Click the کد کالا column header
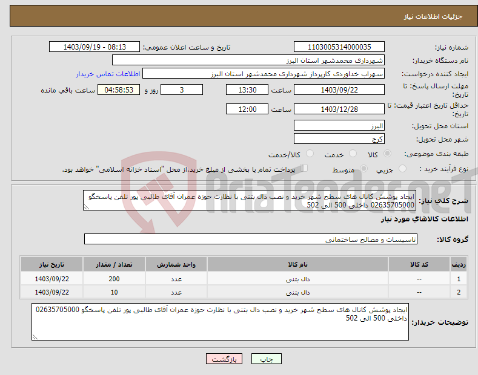Viewport: 478px width, 375px height. pyautogui.click(x=419, y=264)
